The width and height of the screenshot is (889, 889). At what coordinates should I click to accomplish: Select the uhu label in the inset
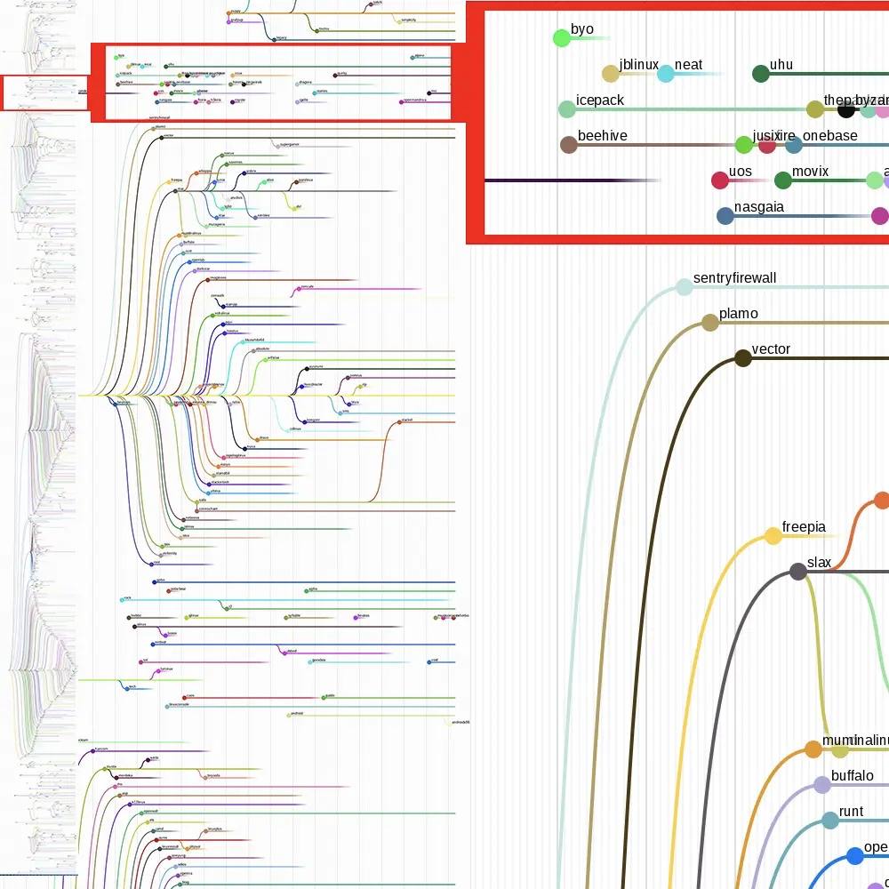pyautogui.click(x=781, y=65)
